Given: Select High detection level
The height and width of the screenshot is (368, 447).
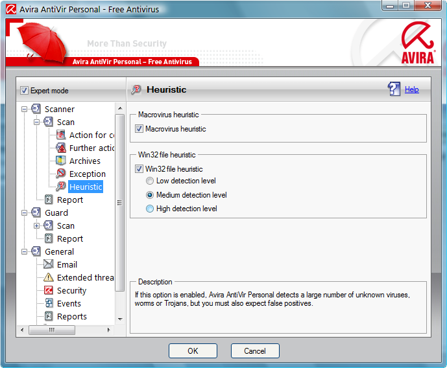Looking at the screenshot, I should pyautogui.click(x=150, y=209).
